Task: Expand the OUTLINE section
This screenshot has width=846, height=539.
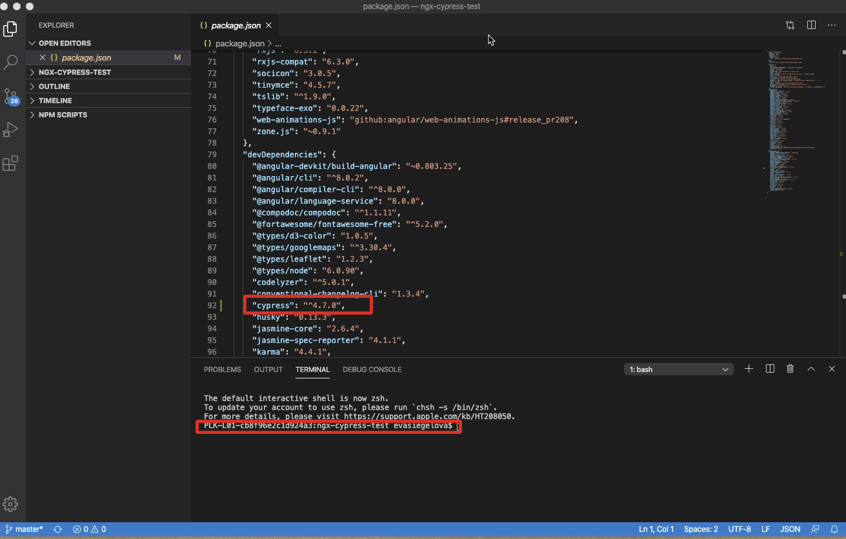Action: click(54, 86)
